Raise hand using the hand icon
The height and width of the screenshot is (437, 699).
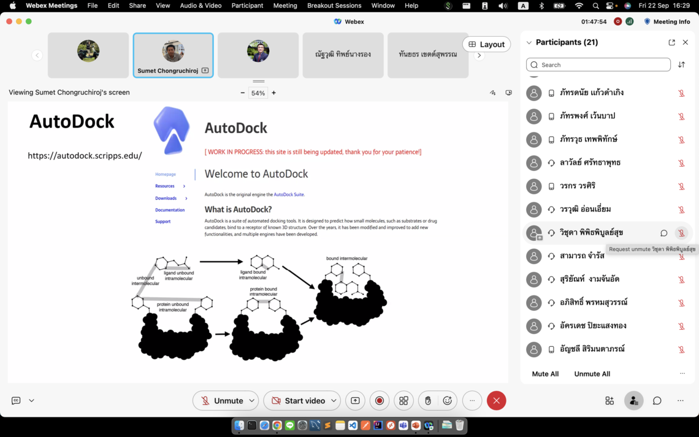point(428,401)
